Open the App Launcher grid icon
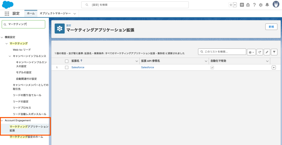The width and height of the screenshot is (282, 145). (7, 13)
